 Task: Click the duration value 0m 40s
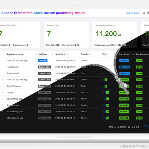(x=84, y=61)
